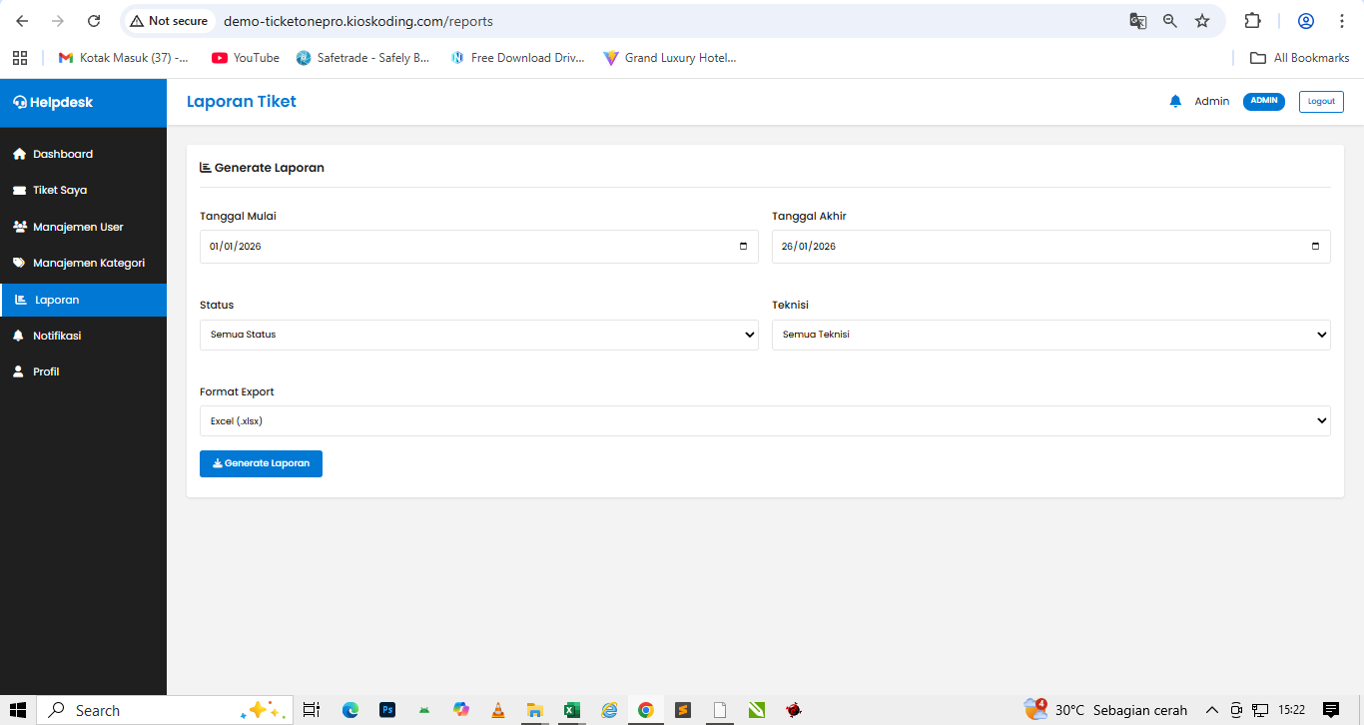Expand the Teknisi dropdown
This screenshot has width=1364, height=725.
click(x=1050, y=335)
